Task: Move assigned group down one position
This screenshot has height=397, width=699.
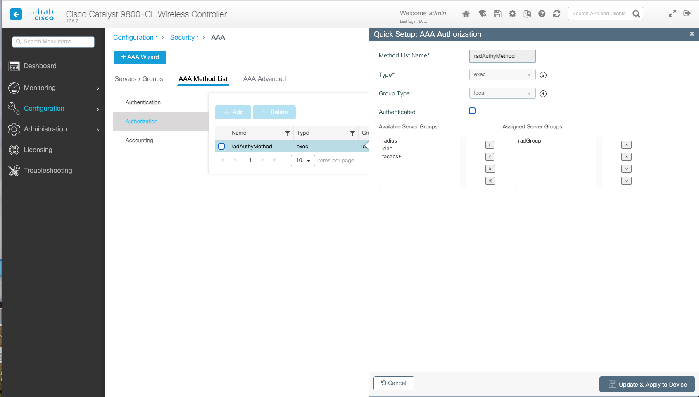Action: coord(626,169)
